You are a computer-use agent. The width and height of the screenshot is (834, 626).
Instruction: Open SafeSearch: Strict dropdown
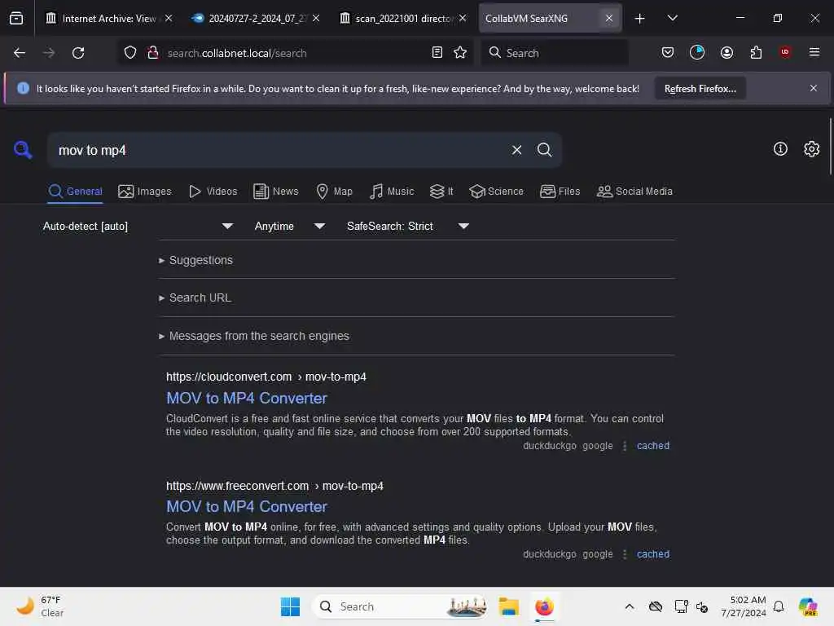click(407, 227)
